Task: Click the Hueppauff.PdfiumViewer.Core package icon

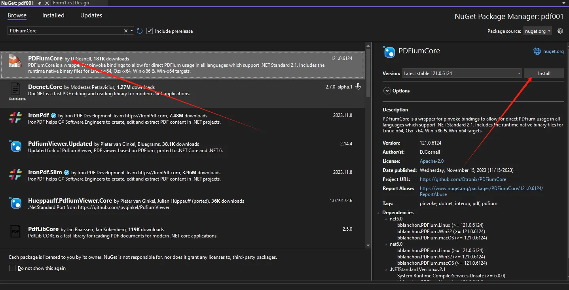Action: pos(15,203)
